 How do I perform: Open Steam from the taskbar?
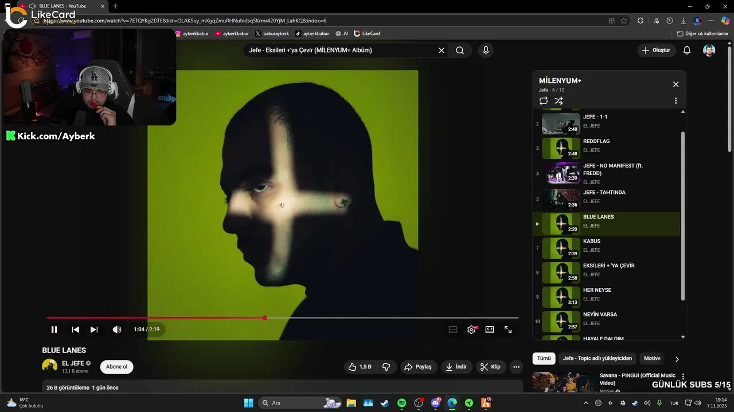pyautogui.click(x=384, y=403)
